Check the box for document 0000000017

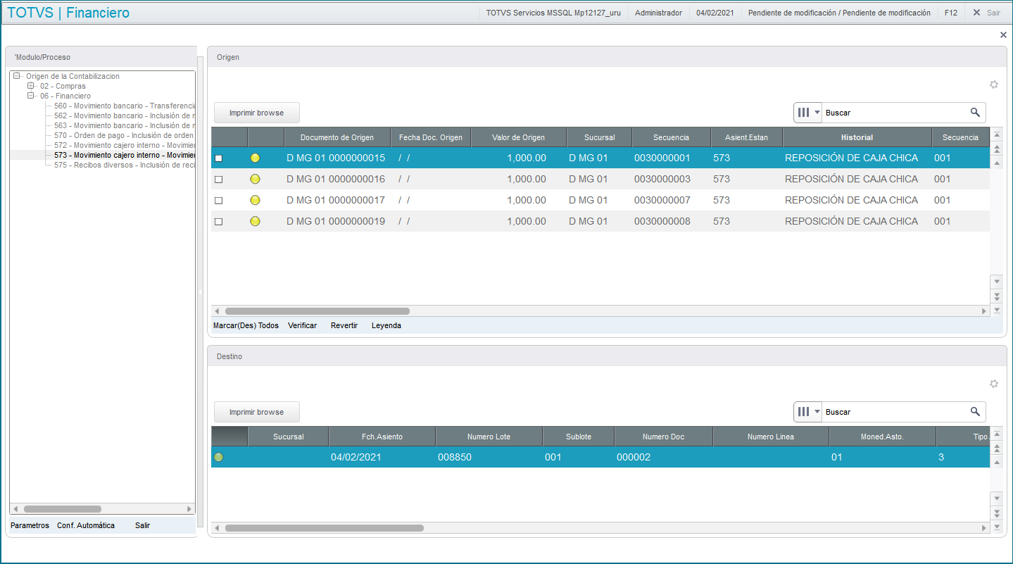click(218, 201)
